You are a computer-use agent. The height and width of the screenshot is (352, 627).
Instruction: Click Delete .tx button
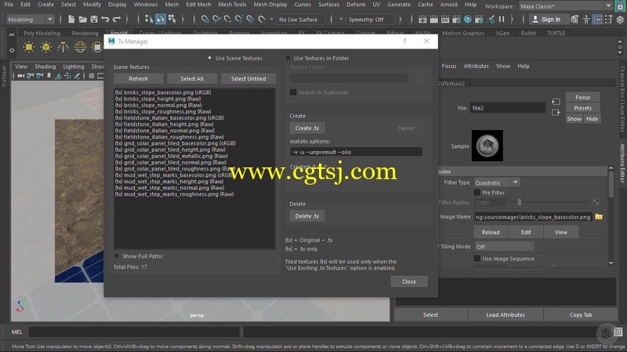pyautogui.click(x=307, y=216)
